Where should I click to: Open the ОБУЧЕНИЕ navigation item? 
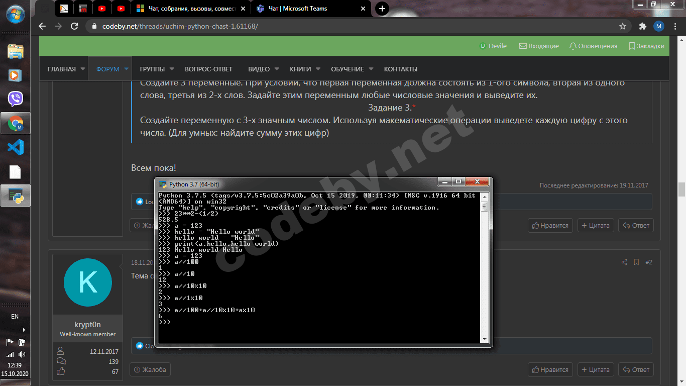pos(348,69)
